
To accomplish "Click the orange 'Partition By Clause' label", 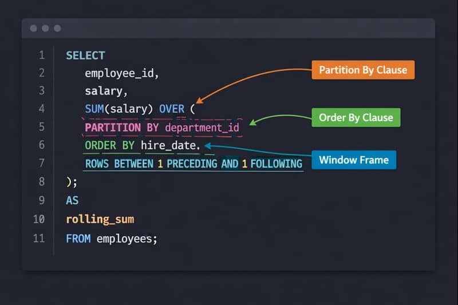I will [x=363, y=70].
